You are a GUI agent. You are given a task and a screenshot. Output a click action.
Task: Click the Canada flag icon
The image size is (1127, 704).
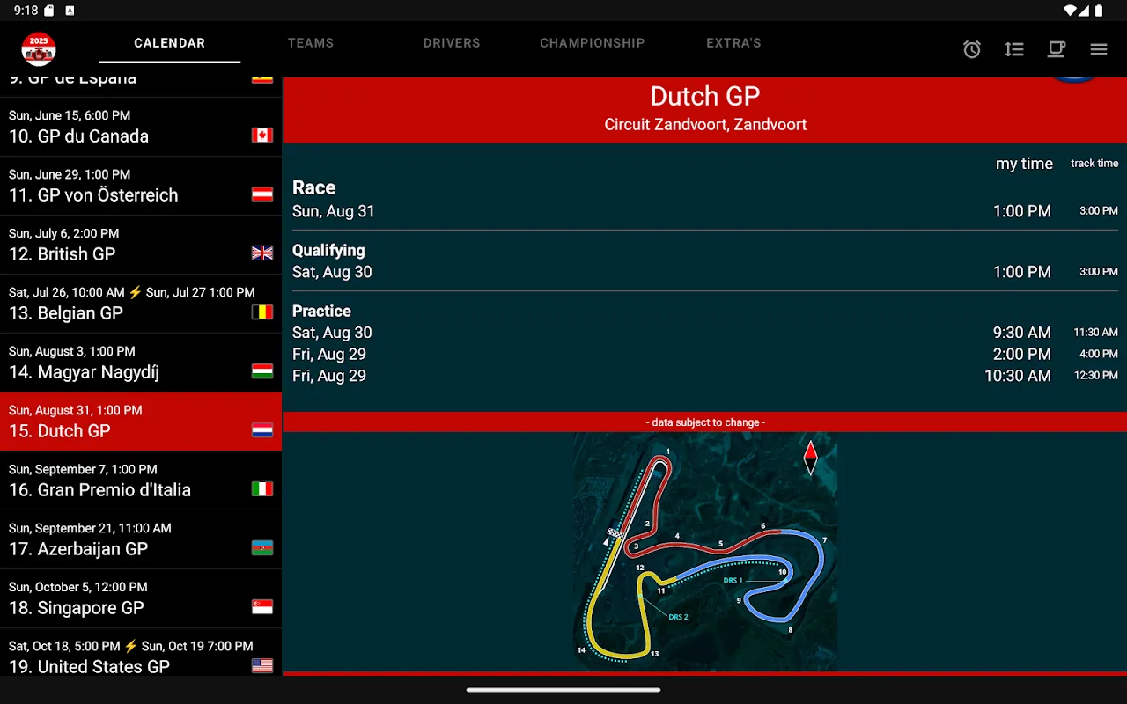click(x=262, y=136)
